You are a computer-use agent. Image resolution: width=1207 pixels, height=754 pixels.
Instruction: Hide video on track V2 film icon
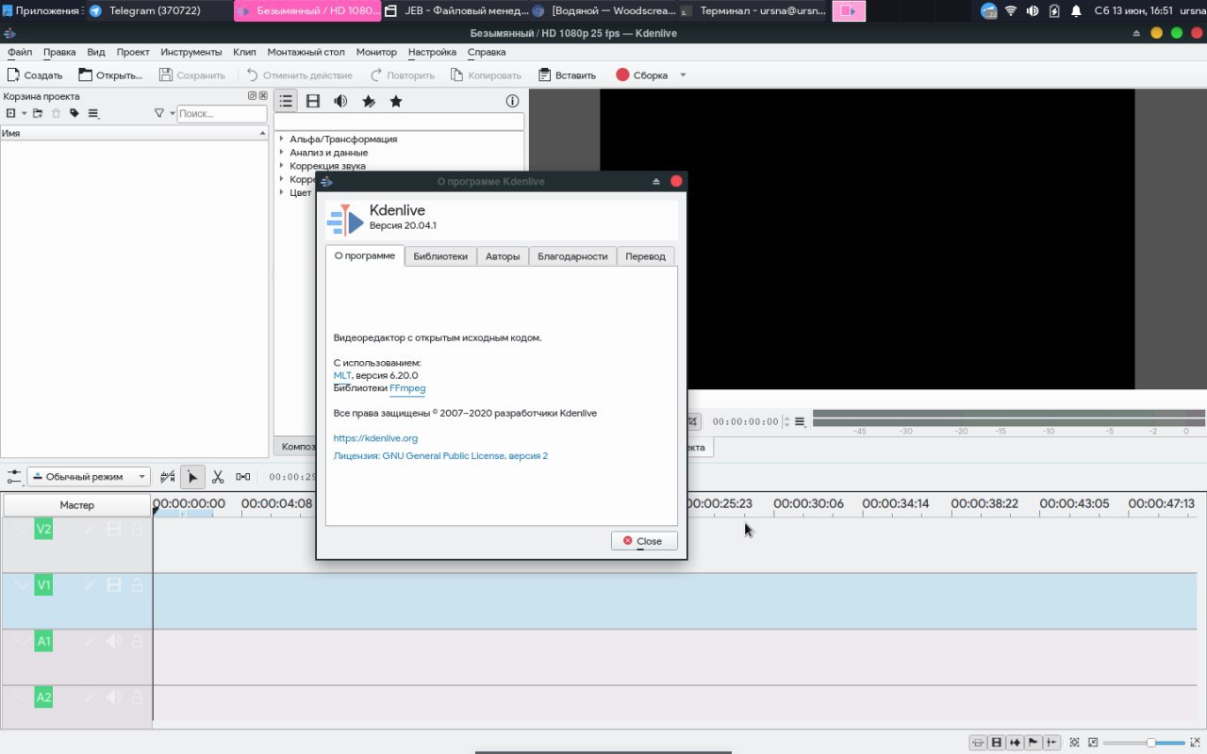coord(114,530)
